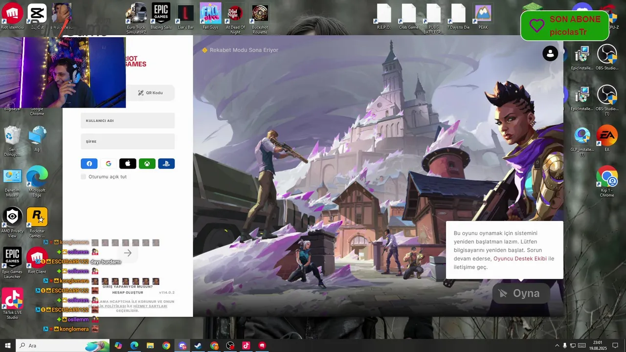The width and height of the screenshot is (626, 352).
Task: Open Kişi 1 - Chrome shortcut
Action: 607,182
